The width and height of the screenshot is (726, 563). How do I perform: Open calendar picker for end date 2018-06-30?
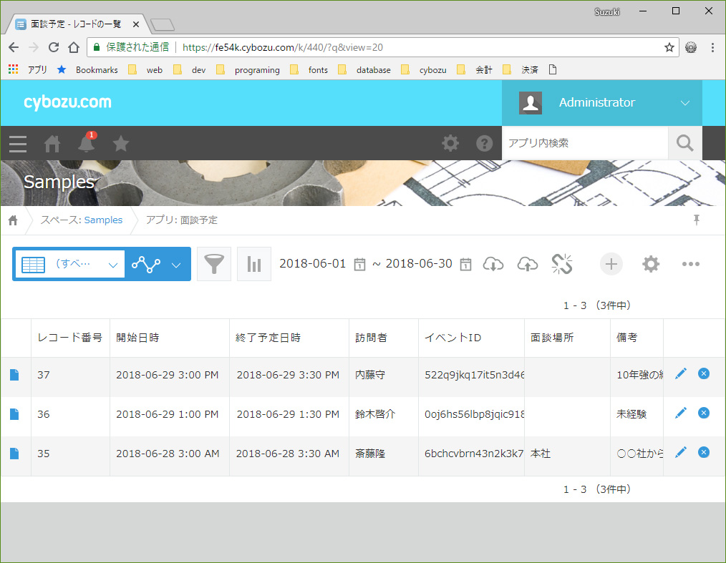(465, 264)
